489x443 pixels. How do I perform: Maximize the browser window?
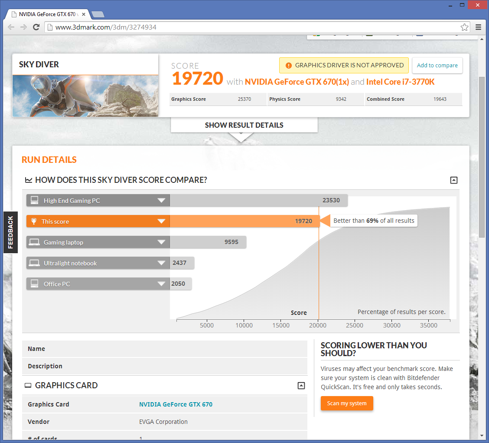[462, 5]
